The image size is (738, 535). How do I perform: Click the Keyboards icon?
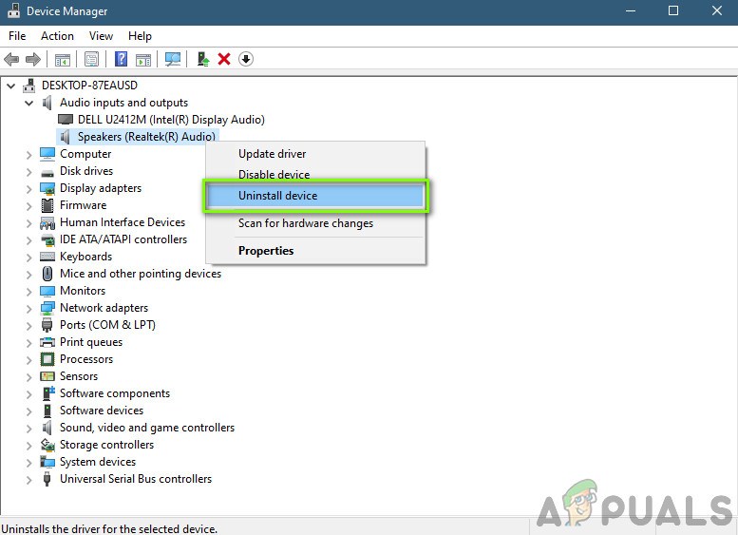pos(47,257)
